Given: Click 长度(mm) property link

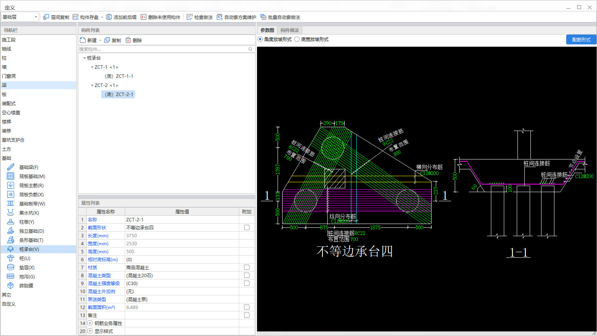Looking at the screenshot, I should coord(98,235).
